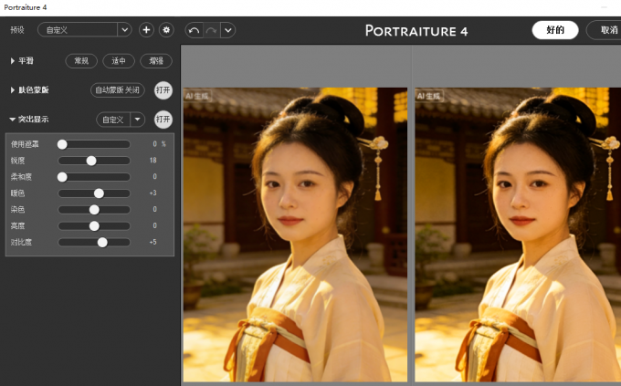Click the 对比度 value +5
621x386 pixels.
tap(153, 242)
